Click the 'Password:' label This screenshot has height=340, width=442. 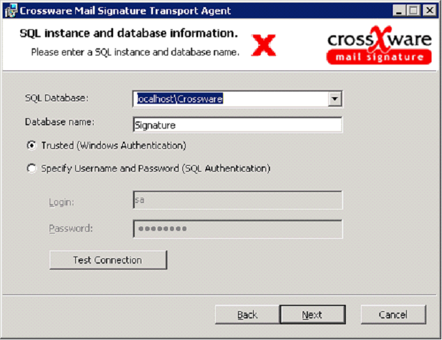click(x=71, y=228)
